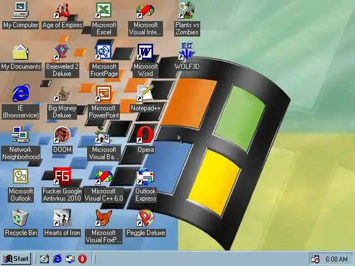This screenshot has height=266, width=355.
Task: Click the Show Desktop quick launch icon
Action: click(44, 259)
